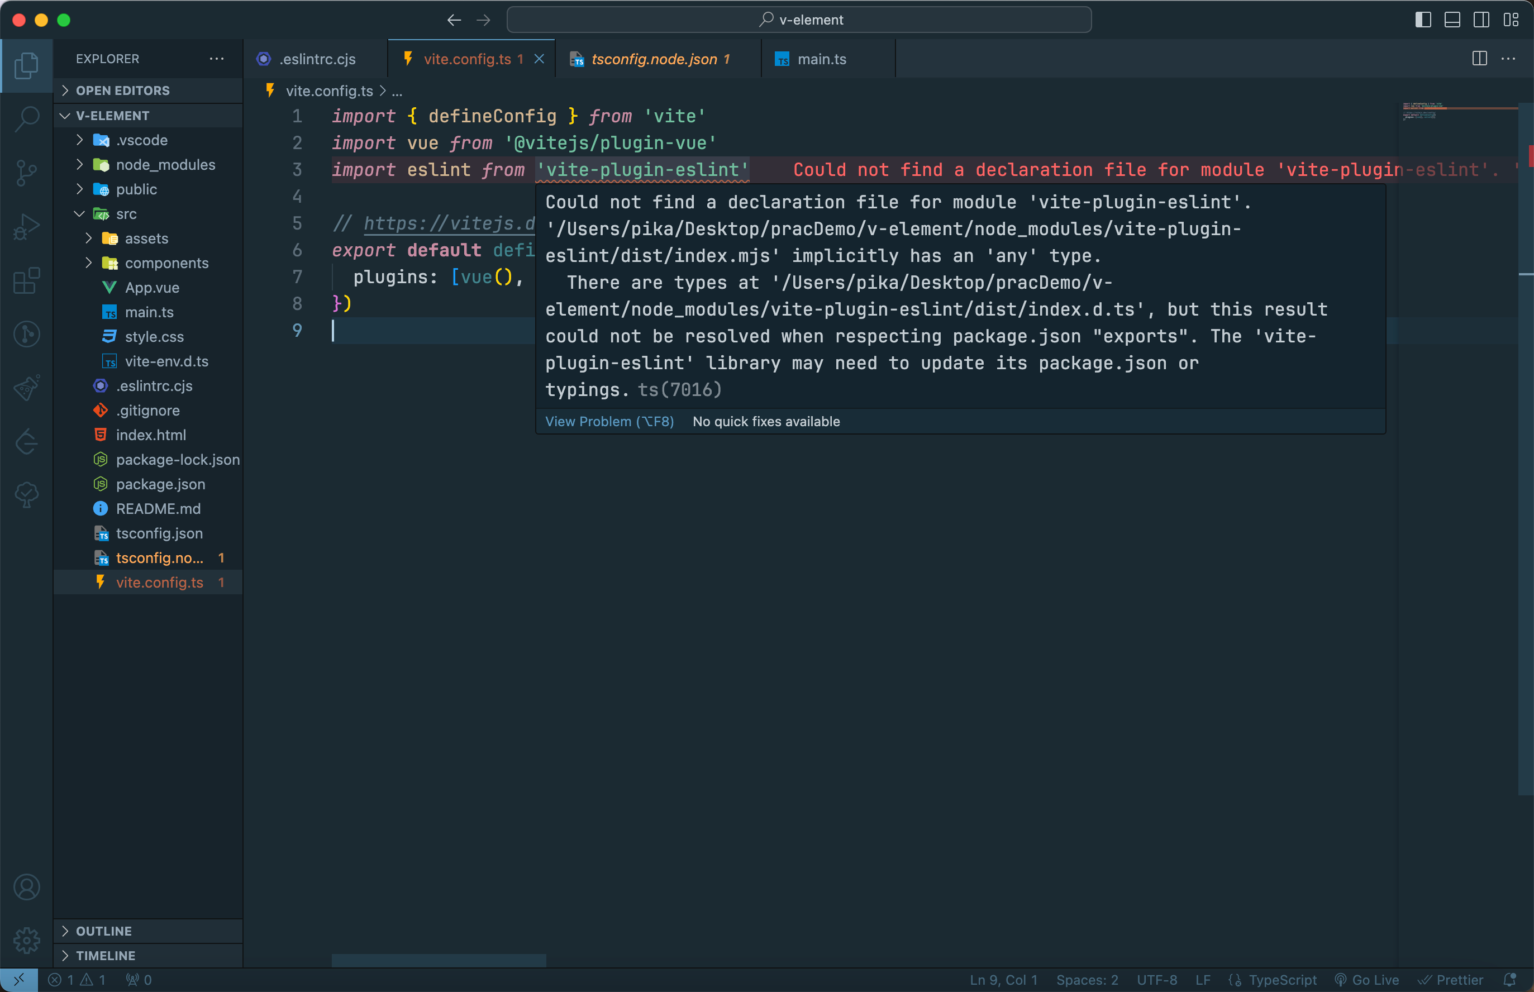Expand the OUTLINE section

(148, 931)
